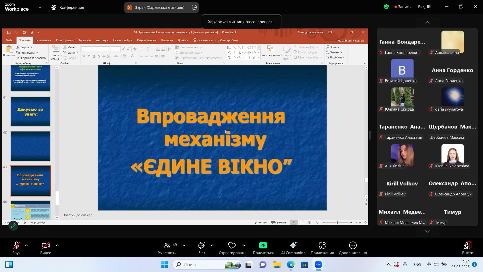Viewport: 483px width, 272px height.
Task: Expand participants options arrow beside Участники
Action: [x=184, y=245]
